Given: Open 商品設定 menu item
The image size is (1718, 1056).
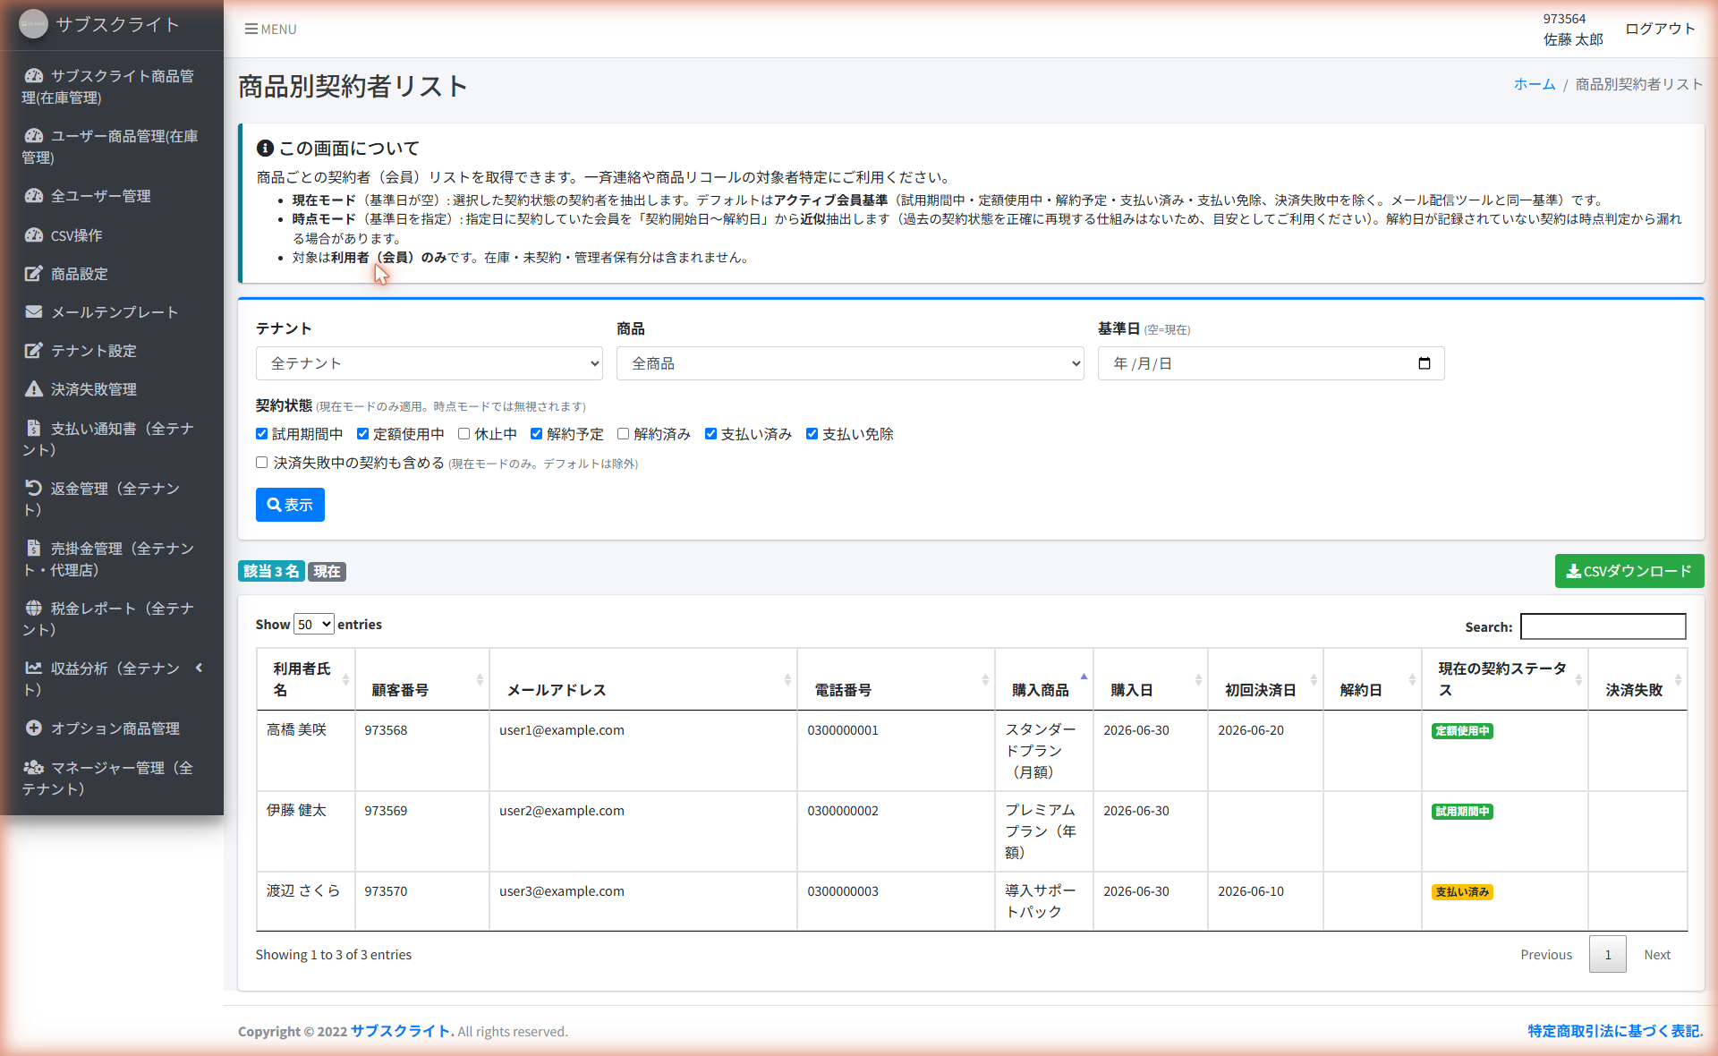Looking at the screenshot, I should [112, 274].
